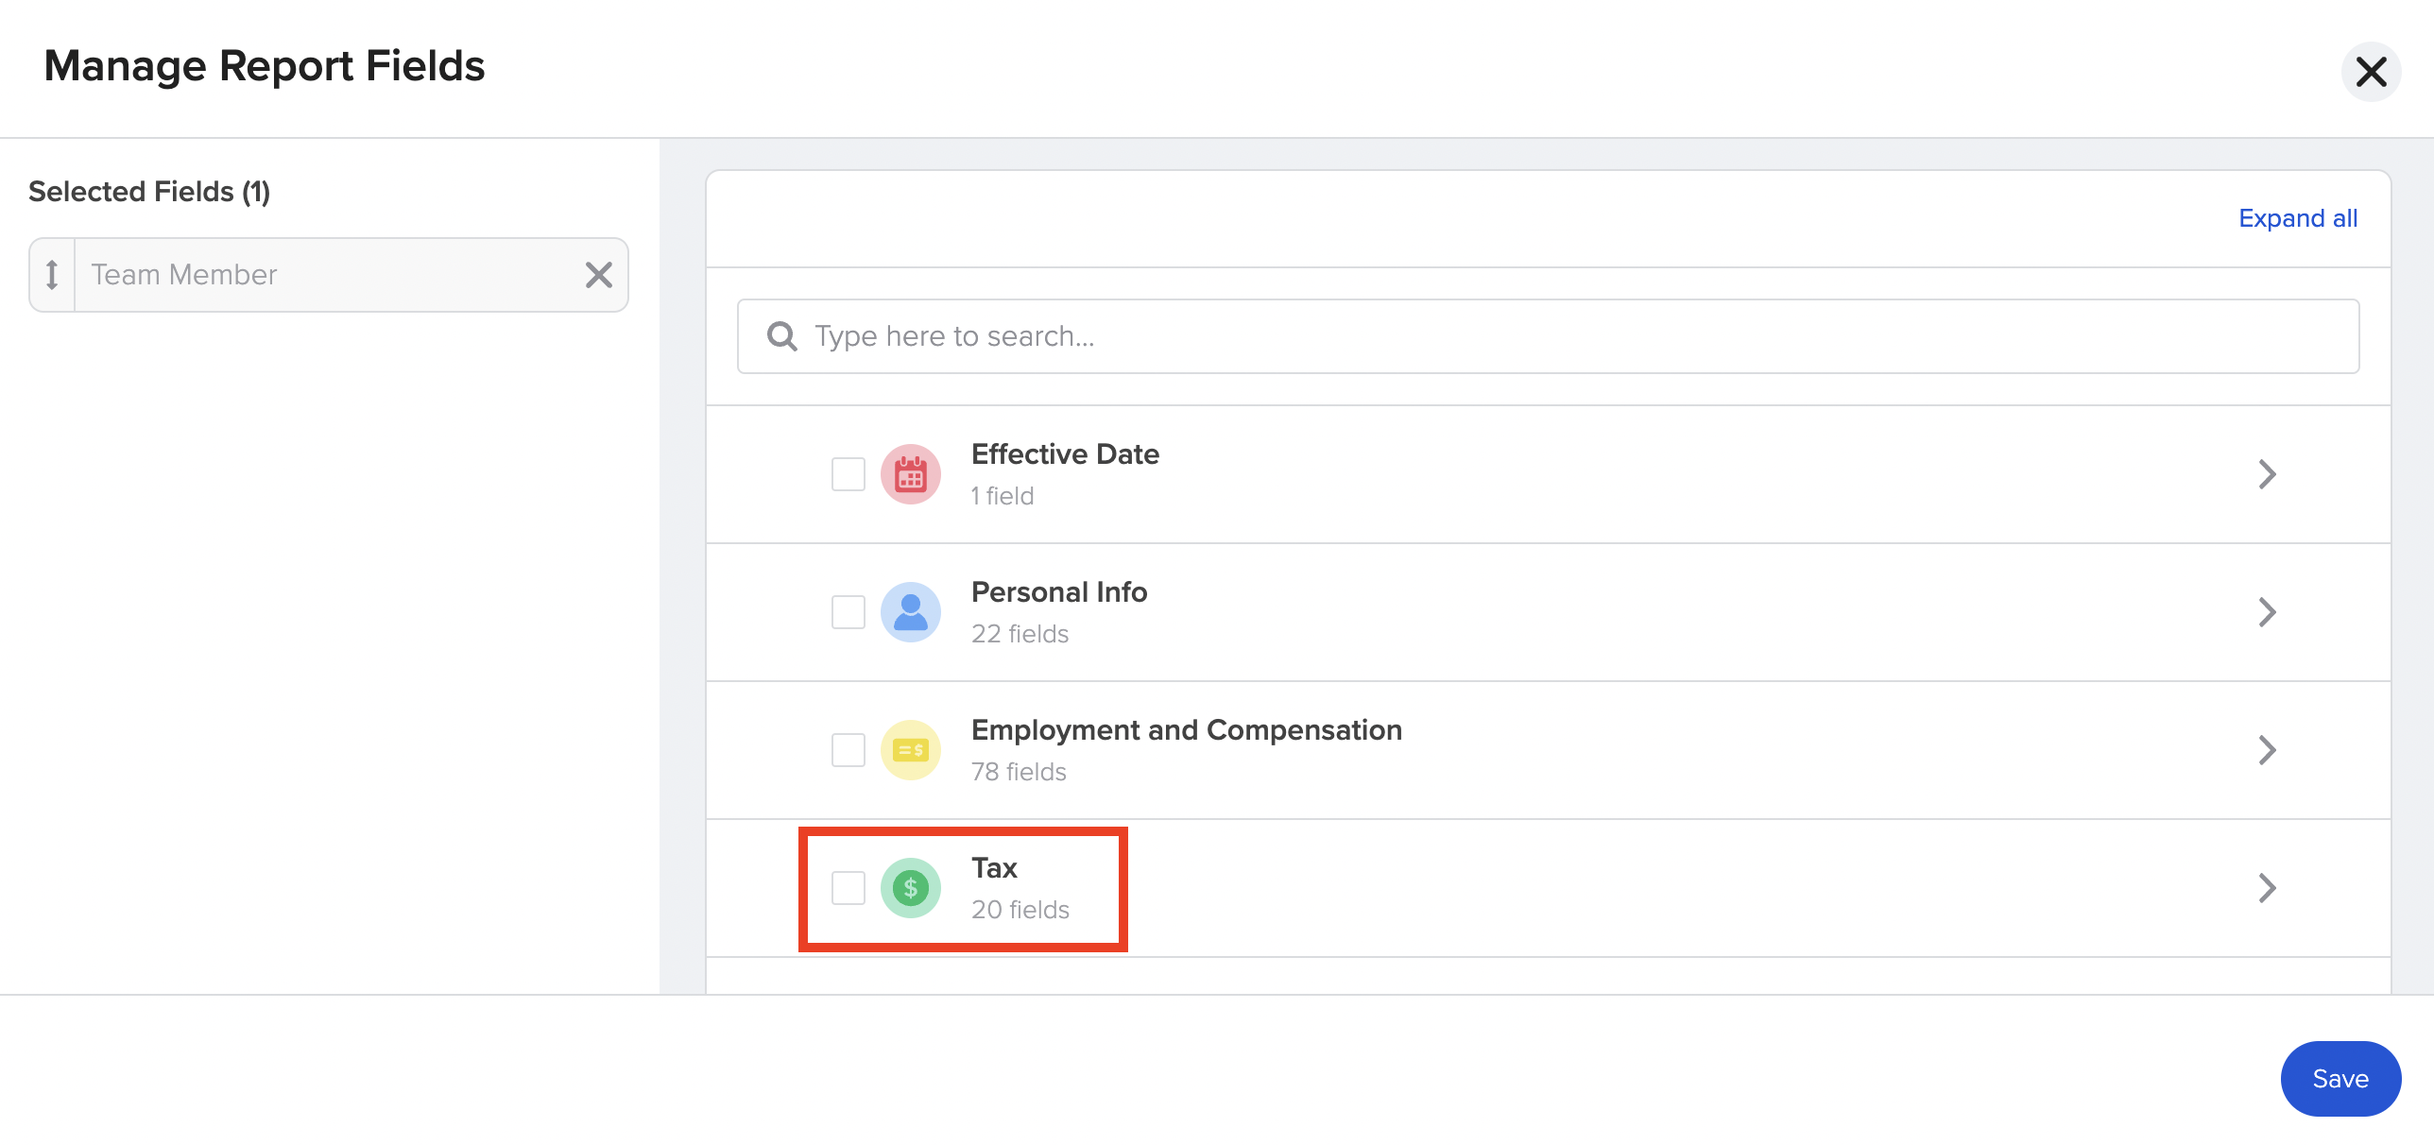Click the red calendar Effective Date icon
Image resolution: width=2434 pixels, height=1145 pixels.
coord(910,474)
